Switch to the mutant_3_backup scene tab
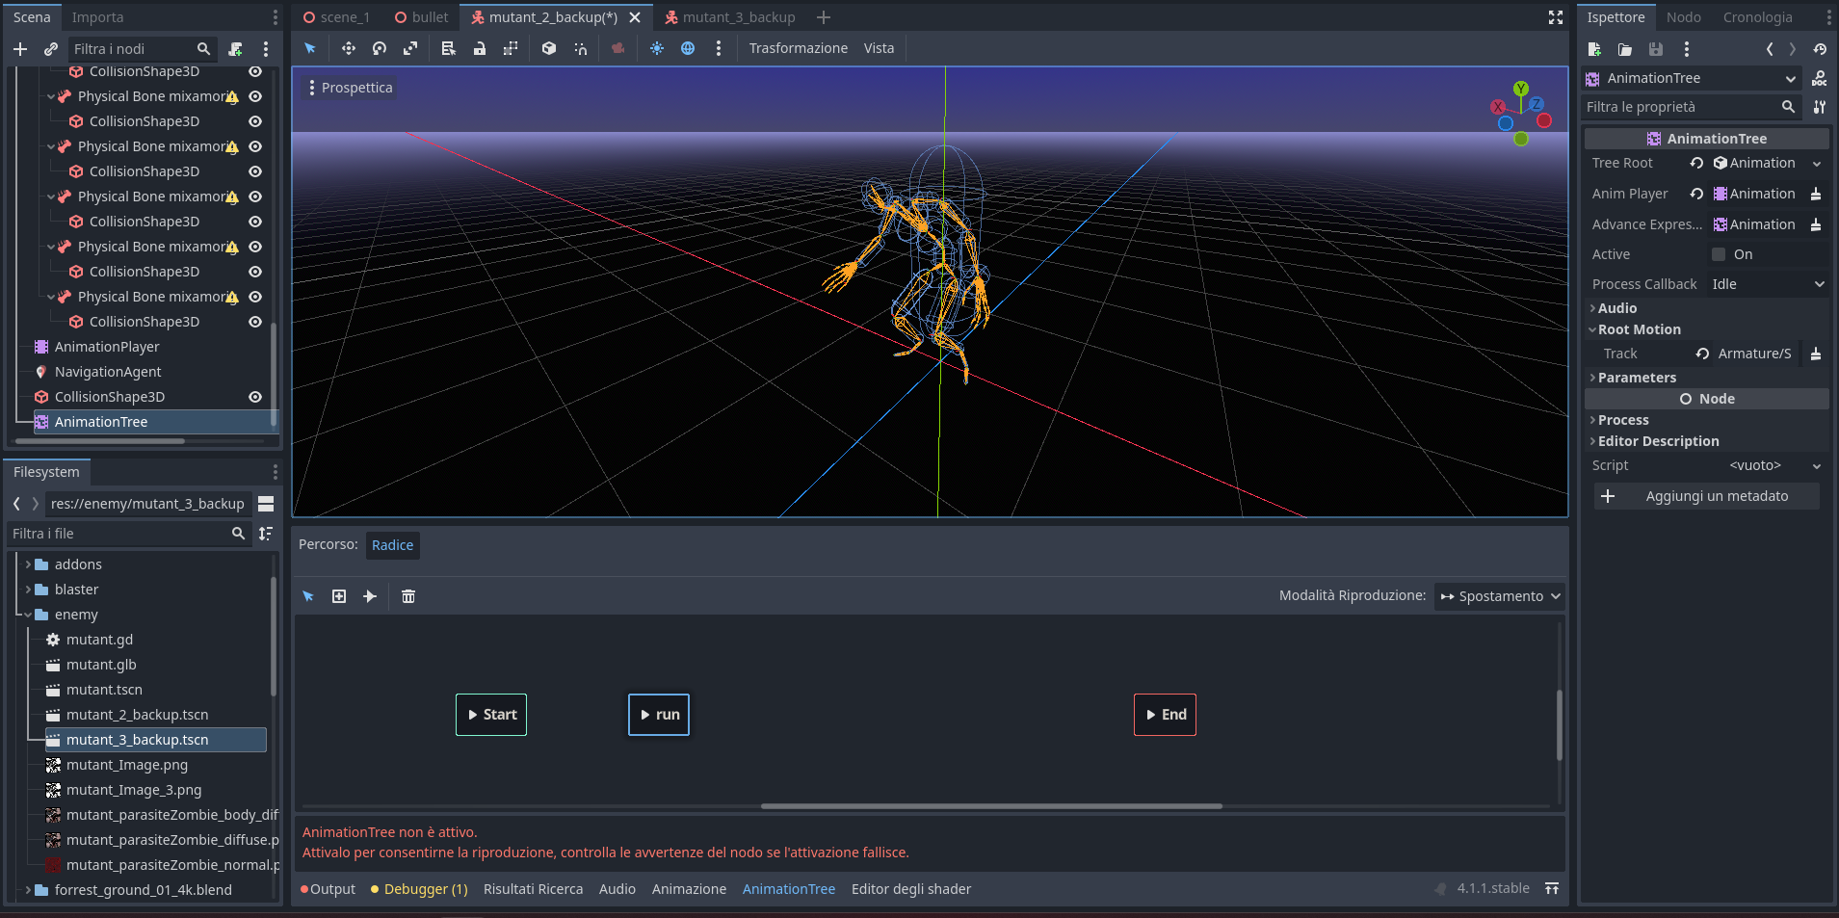The width and height of the screenshot is (1839, 918). 739,16
